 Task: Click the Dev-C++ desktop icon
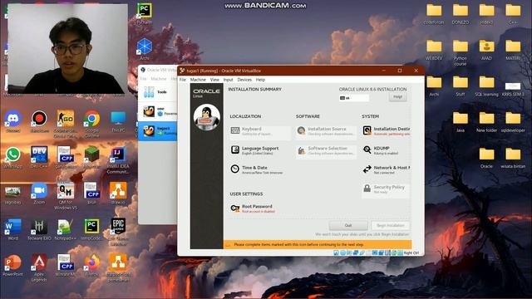(39, 158)
